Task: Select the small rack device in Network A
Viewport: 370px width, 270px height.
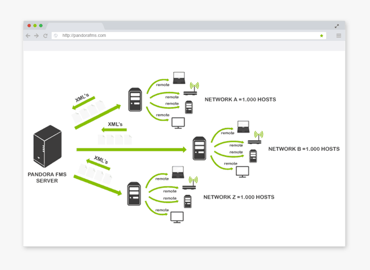Action: point(188,107)
